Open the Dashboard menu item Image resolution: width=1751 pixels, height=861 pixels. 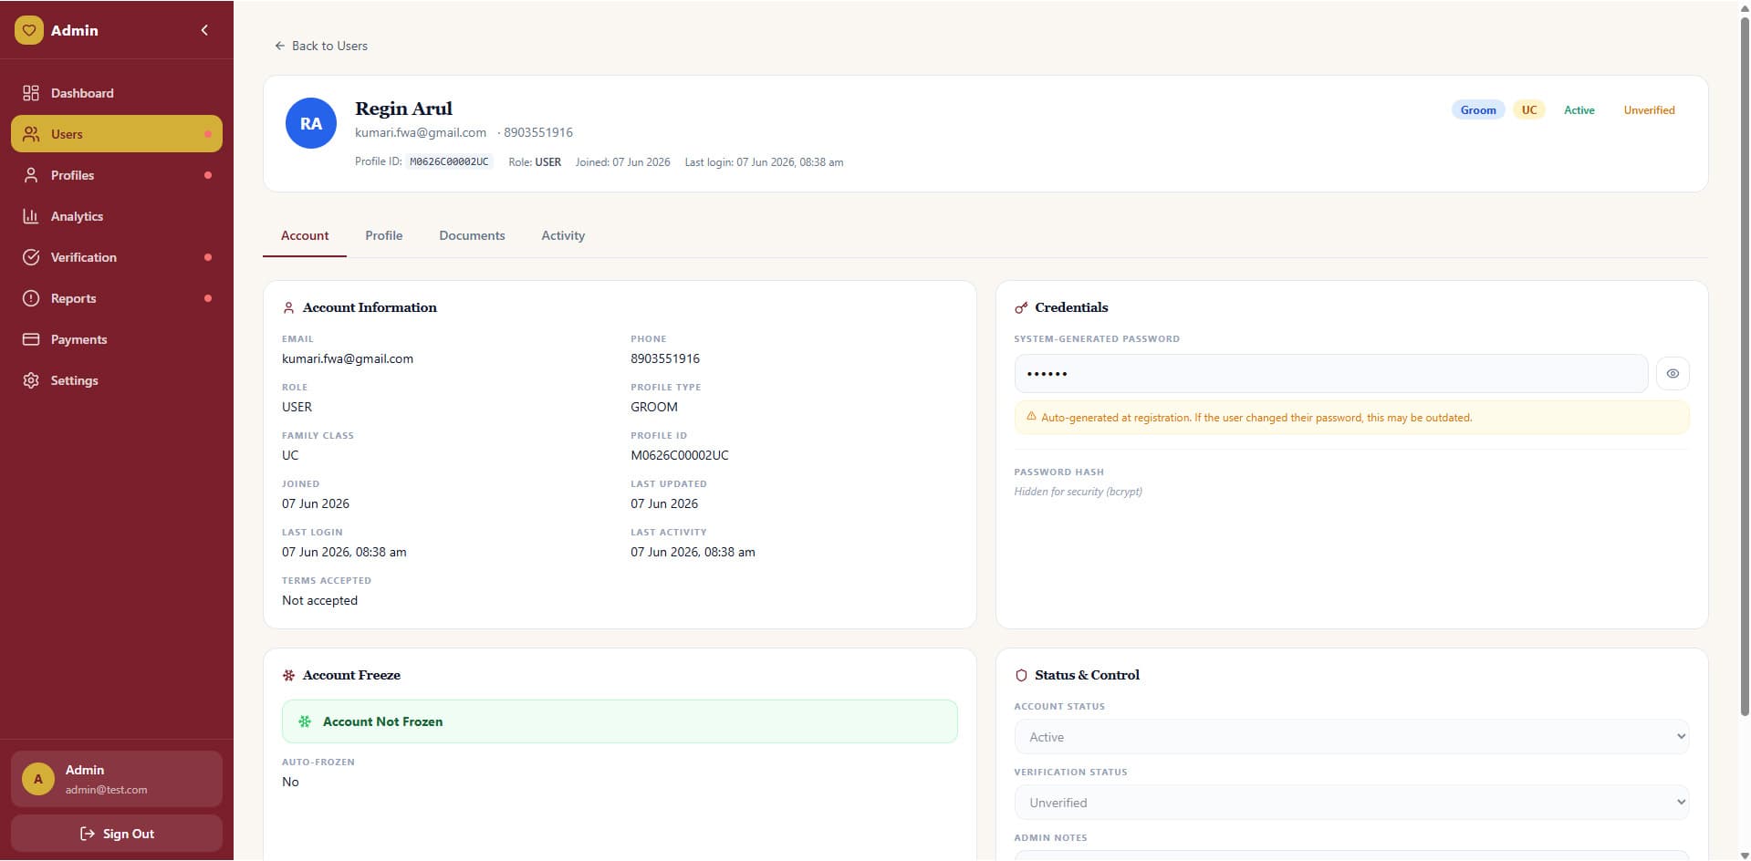click(117, 93)
